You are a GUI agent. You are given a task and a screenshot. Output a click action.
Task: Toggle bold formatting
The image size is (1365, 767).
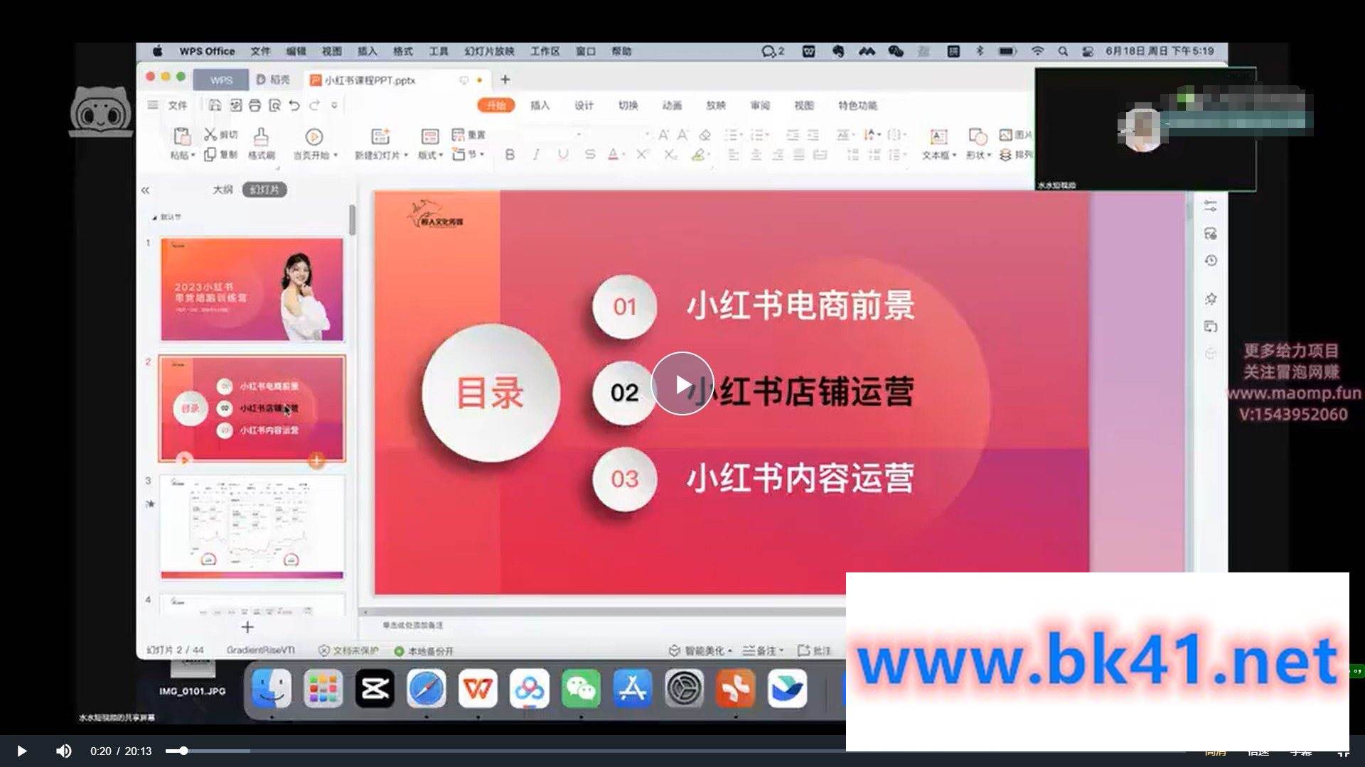[510, 155]
